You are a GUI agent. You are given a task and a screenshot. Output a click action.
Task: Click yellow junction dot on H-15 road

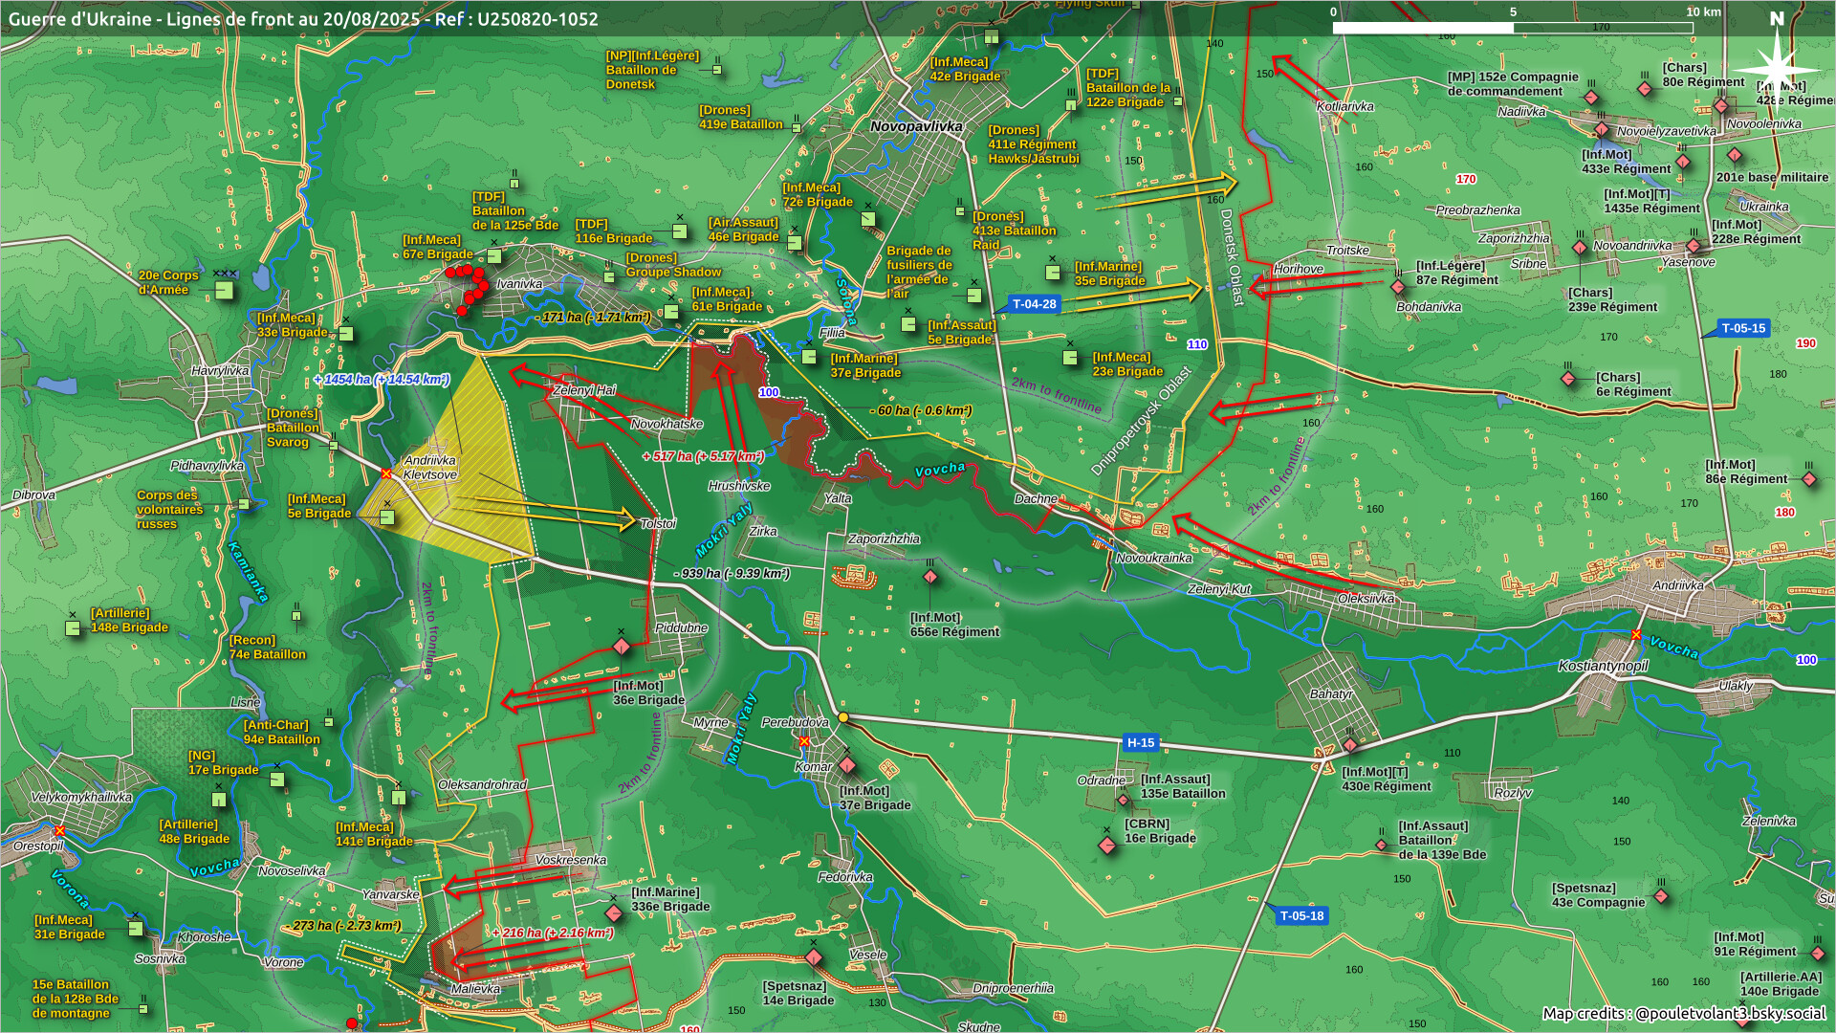tap(842, 717)
